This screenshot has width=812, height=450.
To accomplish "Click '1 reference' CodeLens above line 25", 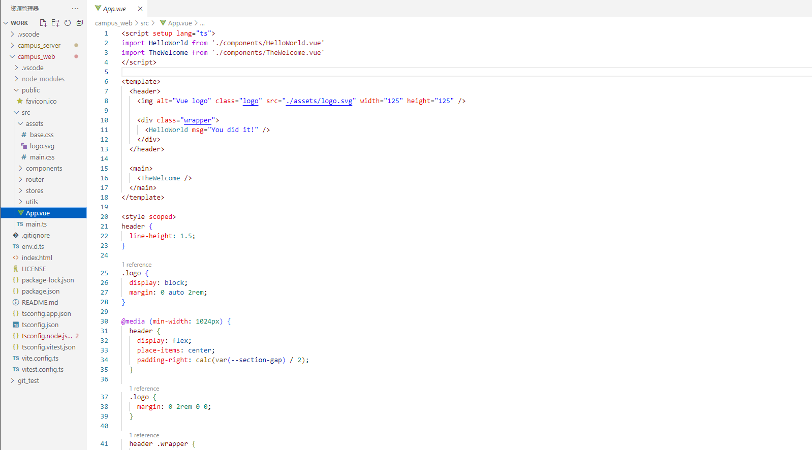I will pos(137,265).
